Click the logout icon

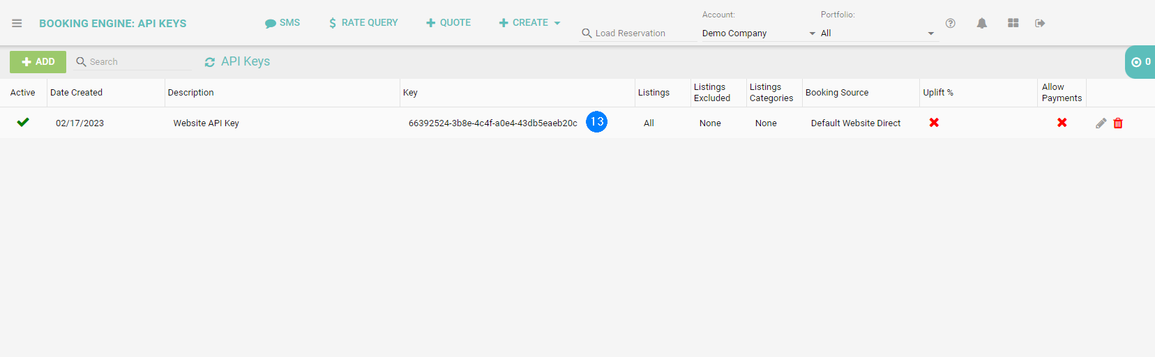1040,23
